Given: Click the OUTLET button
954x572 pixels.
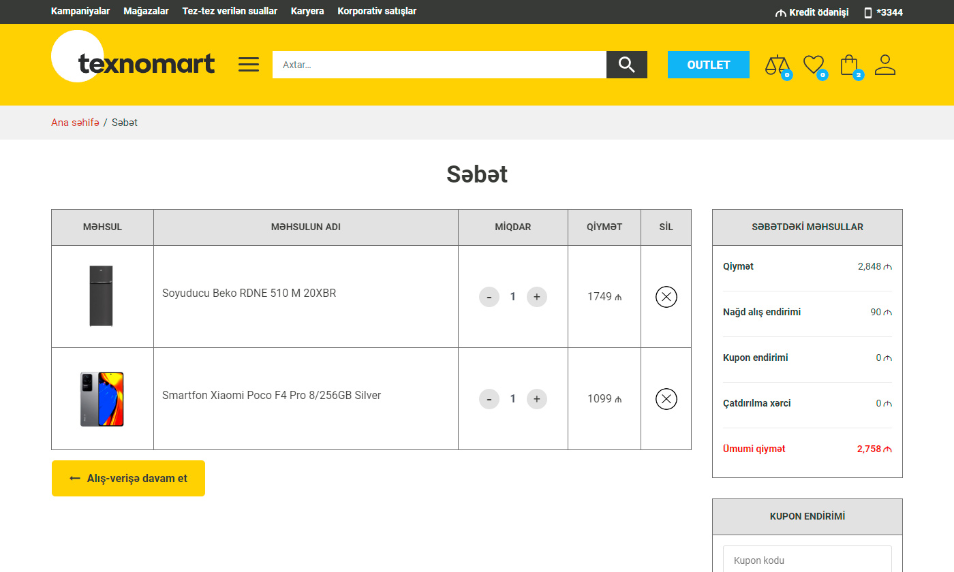Looking at the screenshot, I should click(x=708, y=65).
